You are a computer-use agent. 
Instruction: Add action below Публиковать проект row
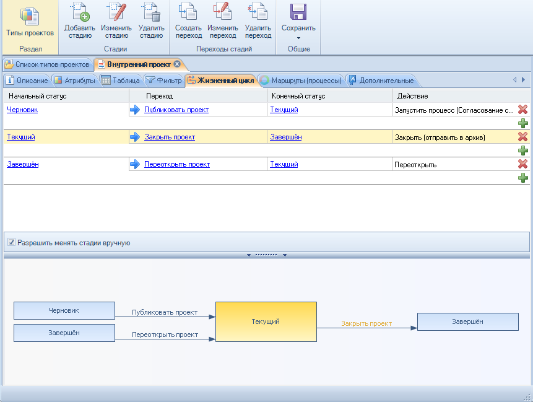coord(523,123)
